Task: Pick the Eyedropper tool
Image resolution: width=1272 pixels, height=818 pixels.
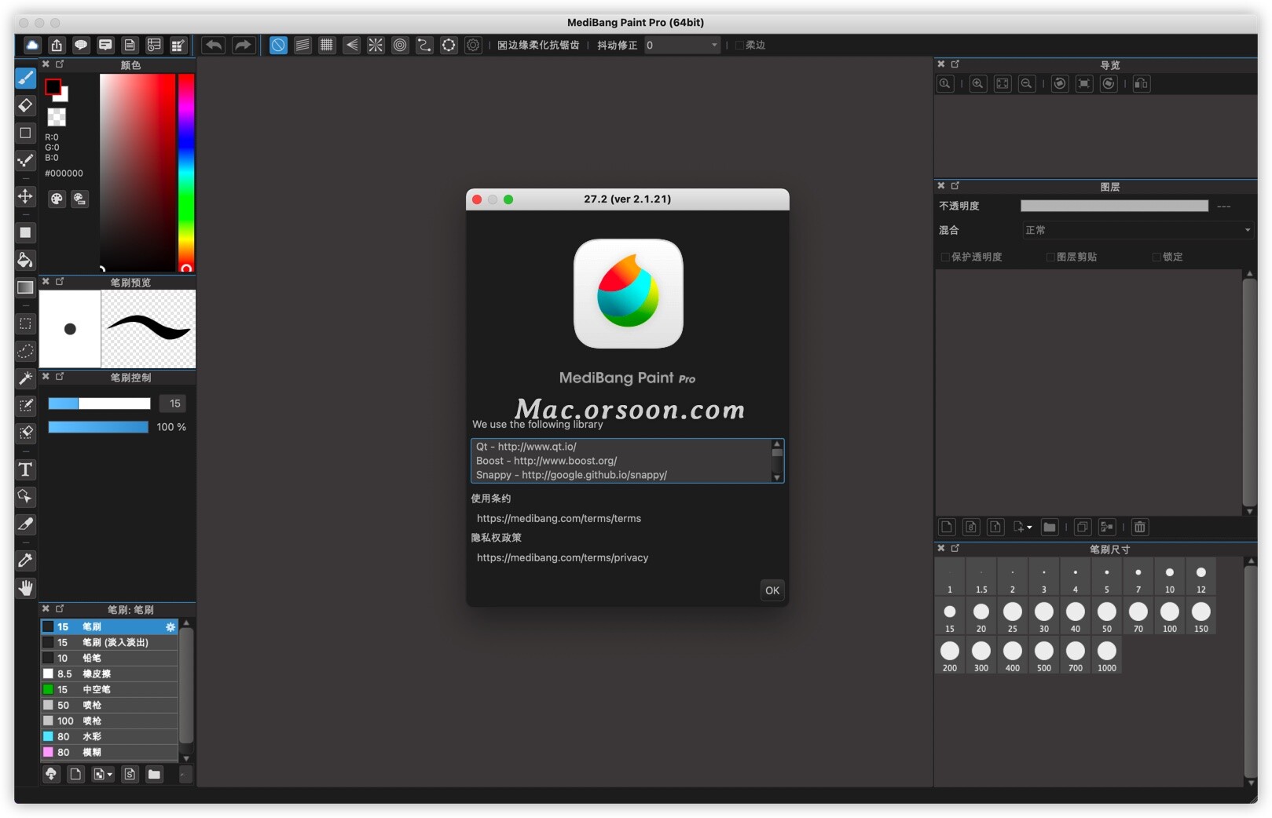Action: (25, 561)
